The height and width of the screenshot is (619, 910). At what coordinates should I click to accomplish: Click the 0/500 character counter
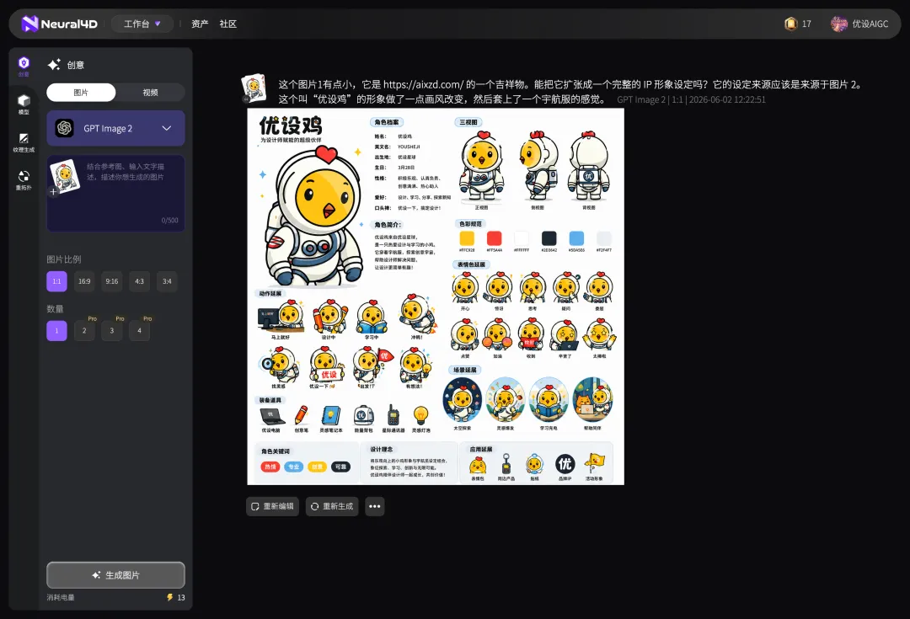(x=170, y=221)
